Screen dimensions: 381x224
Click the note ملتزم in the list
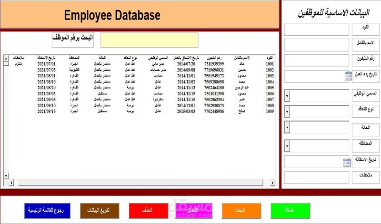click(x=19, y=64)
